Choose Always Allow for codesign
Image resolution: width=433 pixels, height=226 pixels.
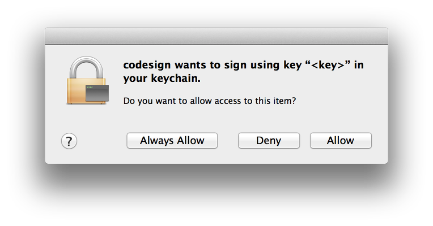172,141
